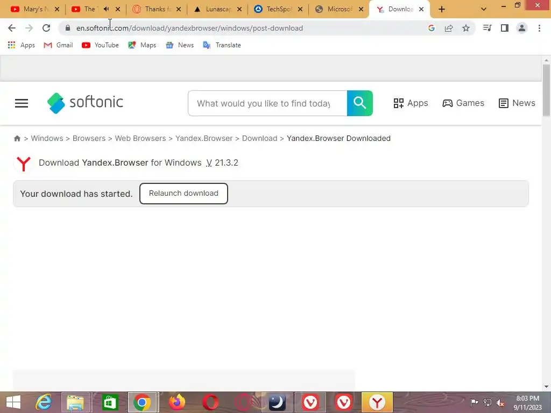Click the Softonic logo
The image size is (551, 413).
(x=85, y=103)
